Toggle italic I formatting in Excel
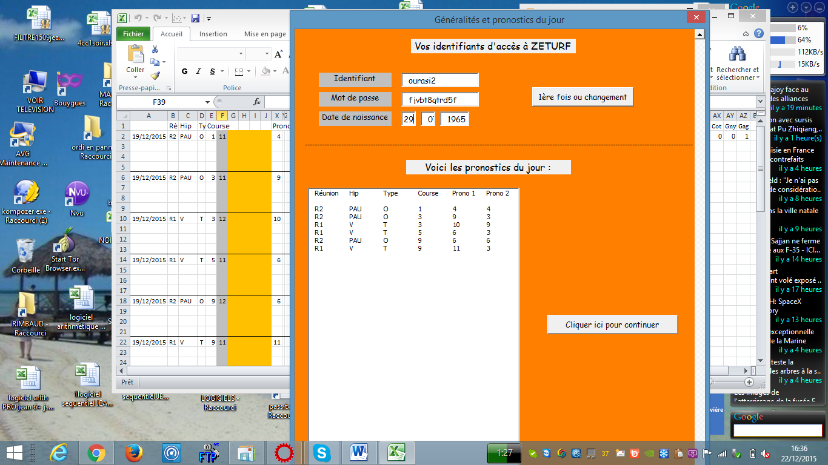 coord(199,71)
